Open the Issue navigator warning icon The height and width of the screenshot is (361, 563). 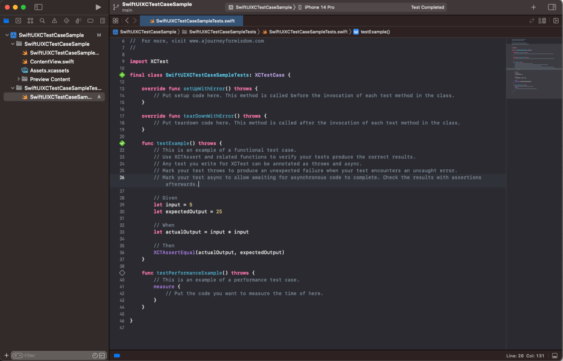55,21
